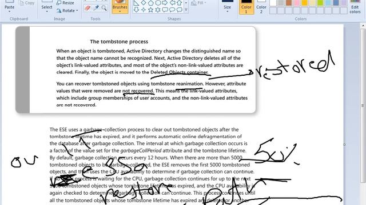Choose the four-point star shape
366x205 pixels.
click(144, 10)
